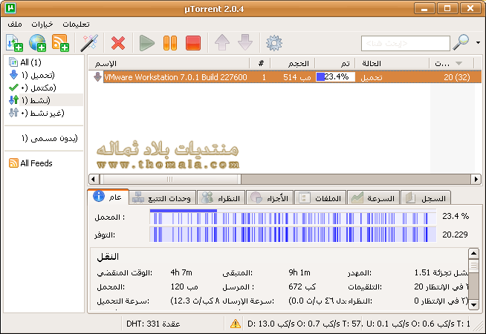Click the Add RSS Feed icon
This screenshot has width=486, height=334.
coord(60,43)
